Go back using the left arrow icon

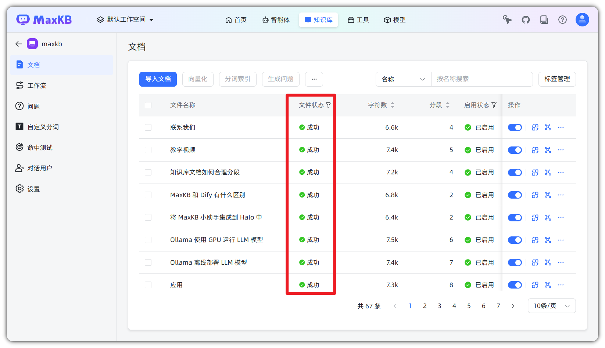(x=19, y=44)
